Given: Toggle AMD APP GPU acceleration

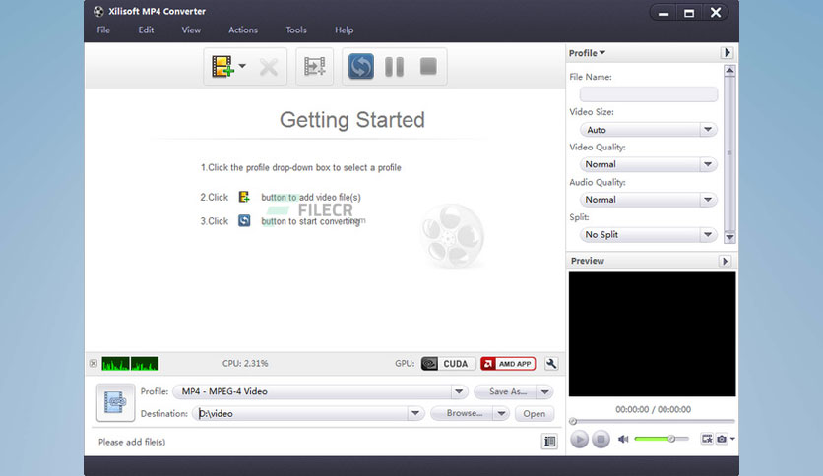Looking at the screenshot, I should [508, 364].
